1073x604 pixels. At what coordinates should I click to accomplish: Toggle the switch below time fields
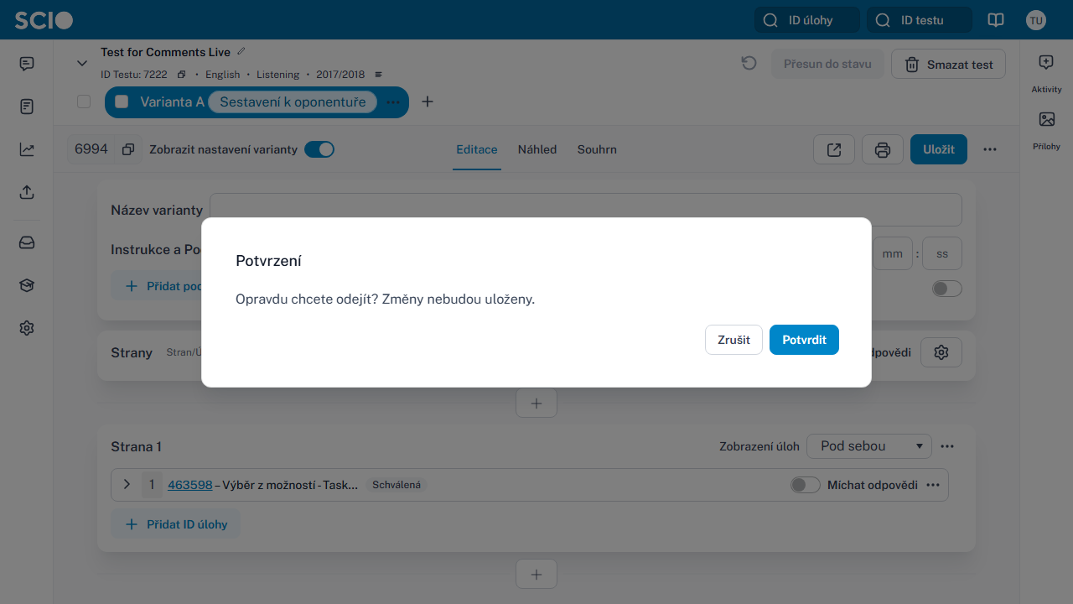(947, 289)
